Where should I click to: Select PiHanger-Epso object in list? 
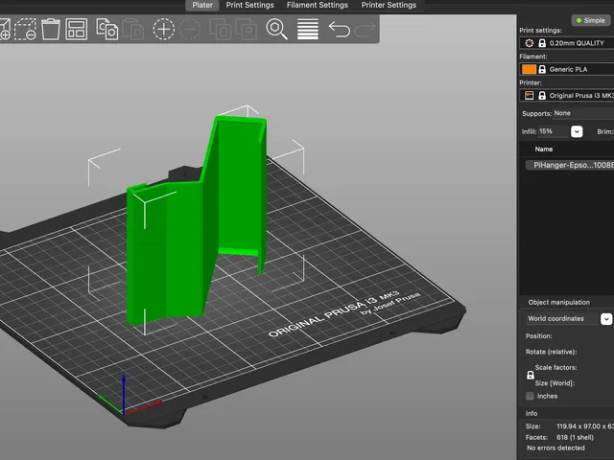click(571, 165)
